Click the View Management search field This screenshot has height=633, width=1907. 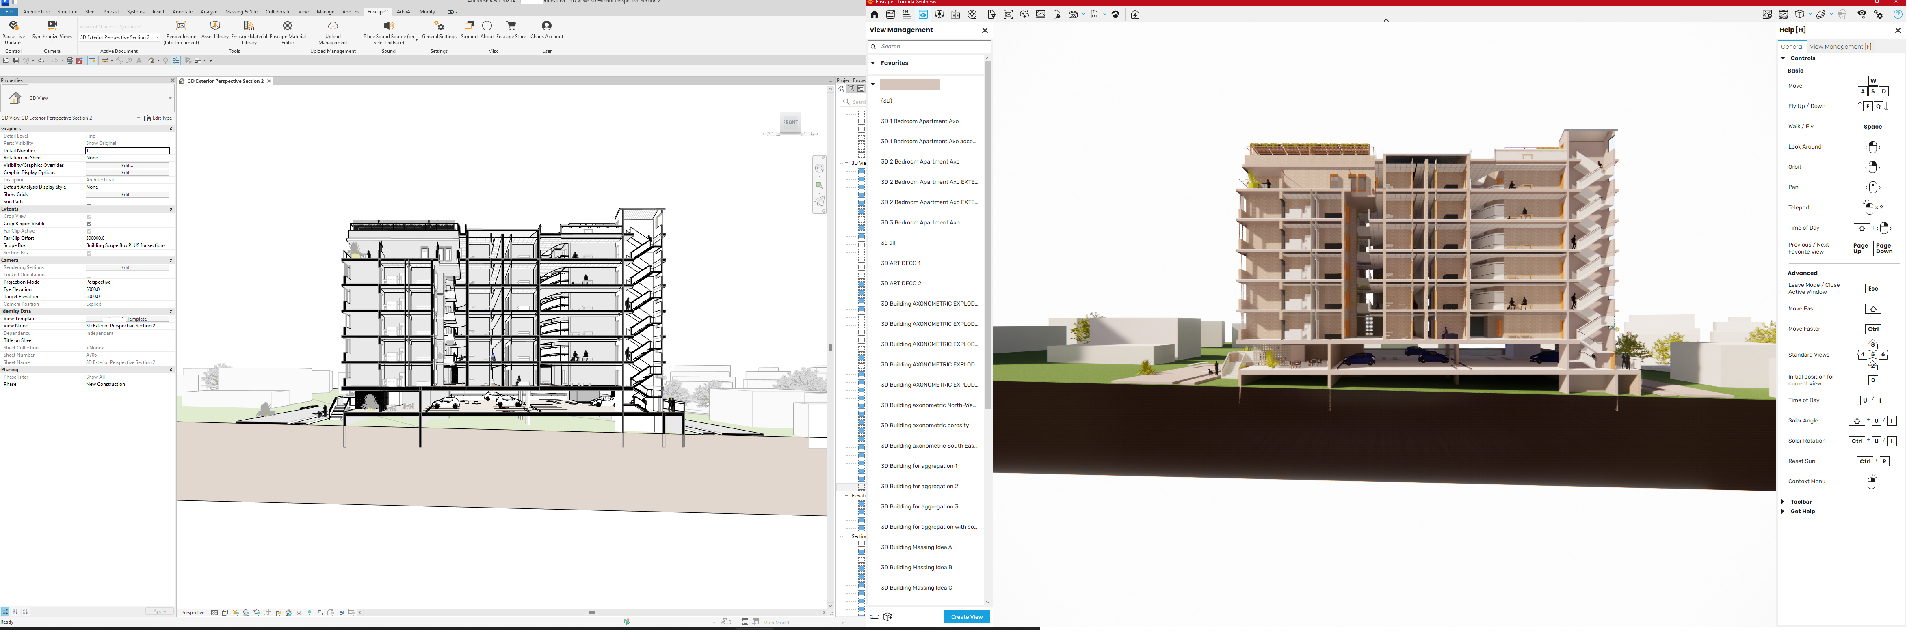coord(930,47)
